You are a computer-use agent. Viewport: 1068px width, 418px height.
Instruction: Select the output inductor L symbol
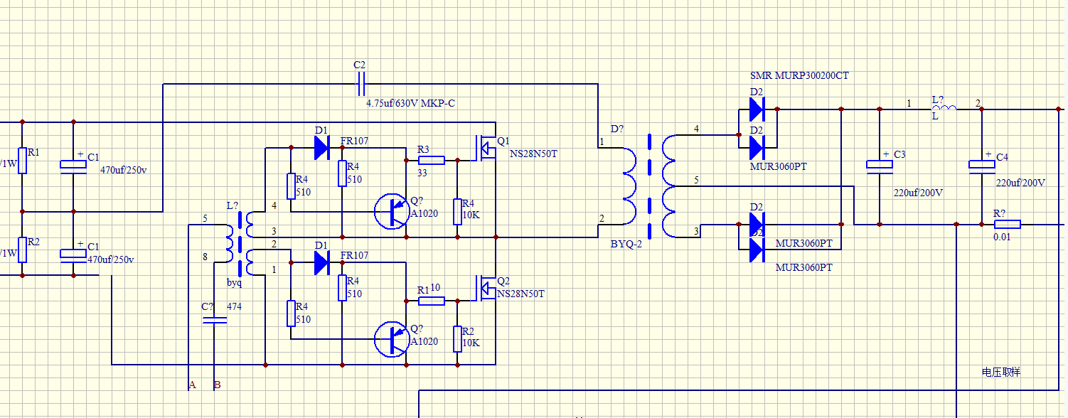pyautogui.click(x=944, y=108)
